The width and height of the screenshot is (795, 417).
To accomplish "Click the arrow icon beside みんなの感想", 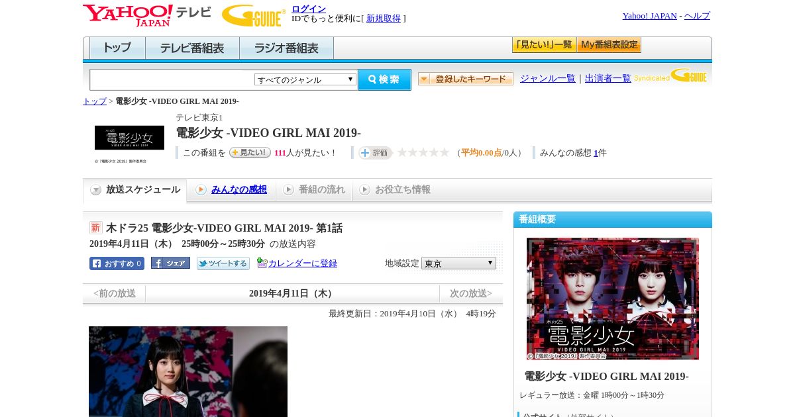I will click(x=201, y=190).
